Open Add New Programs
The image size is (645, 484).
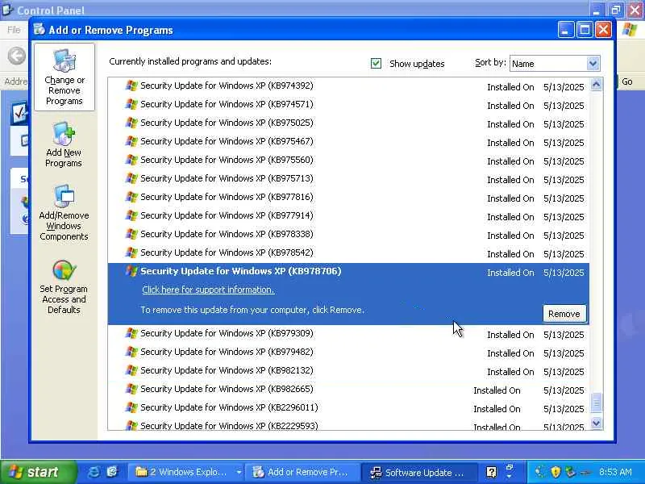click(x=64, y=145)
